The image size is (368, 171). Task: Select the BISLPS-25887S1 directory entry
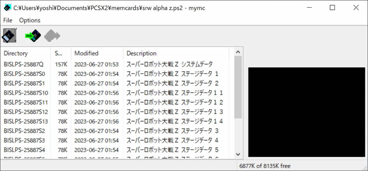point(24,83)
